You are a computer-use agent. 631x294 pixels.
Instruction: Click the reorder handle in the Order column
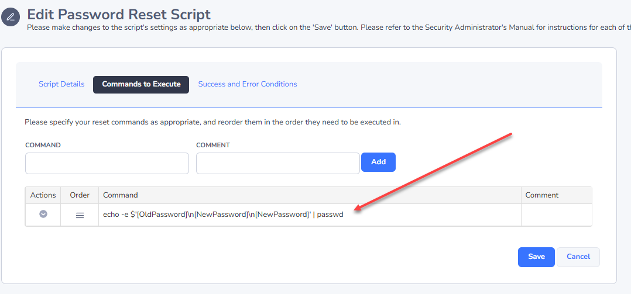[80, 215]
